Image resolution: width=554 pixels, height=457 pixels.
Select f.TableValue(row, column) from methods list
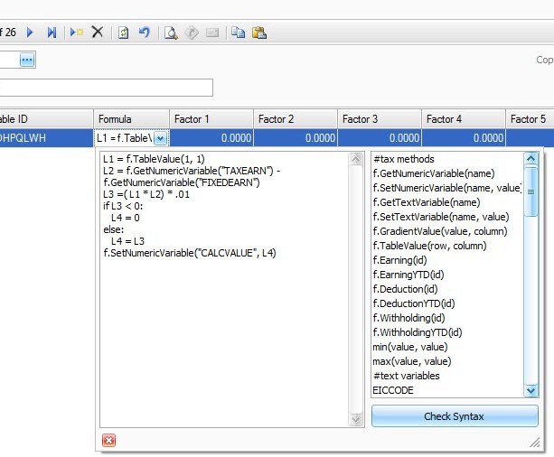point(429,246)
